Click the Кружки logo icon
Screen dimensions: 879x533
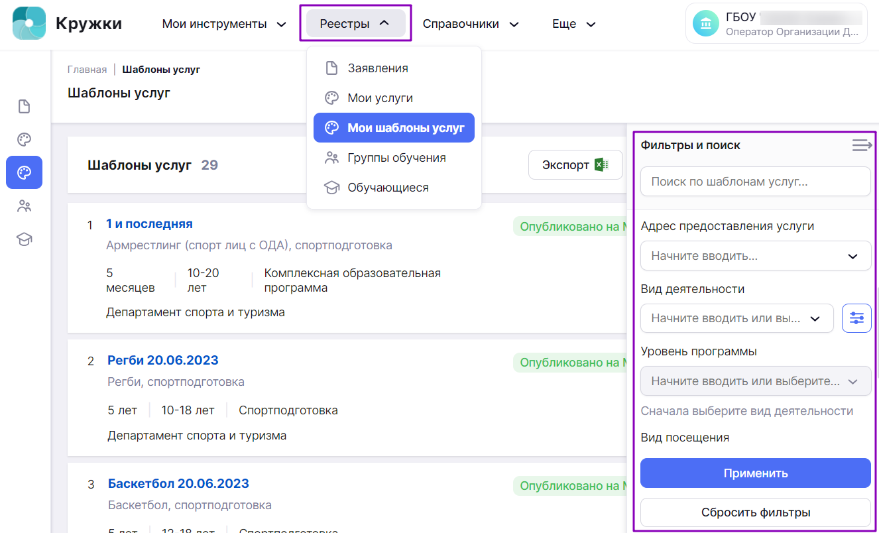pyautogui.click(x=29, y=23)
